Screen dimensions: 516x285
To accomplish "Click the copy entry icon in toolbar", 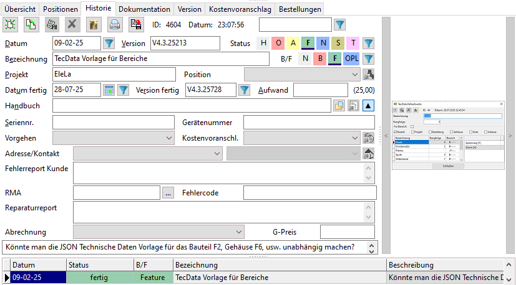I will point(31,24).
